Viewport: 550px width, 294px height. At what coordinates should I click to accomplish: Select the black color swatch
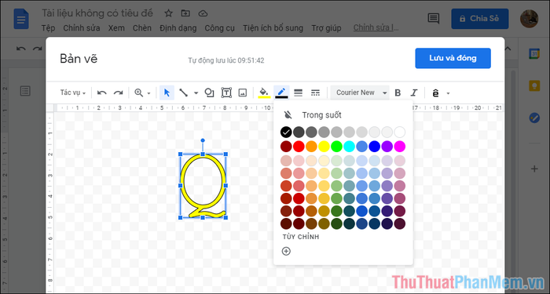(x=286, y=132)
